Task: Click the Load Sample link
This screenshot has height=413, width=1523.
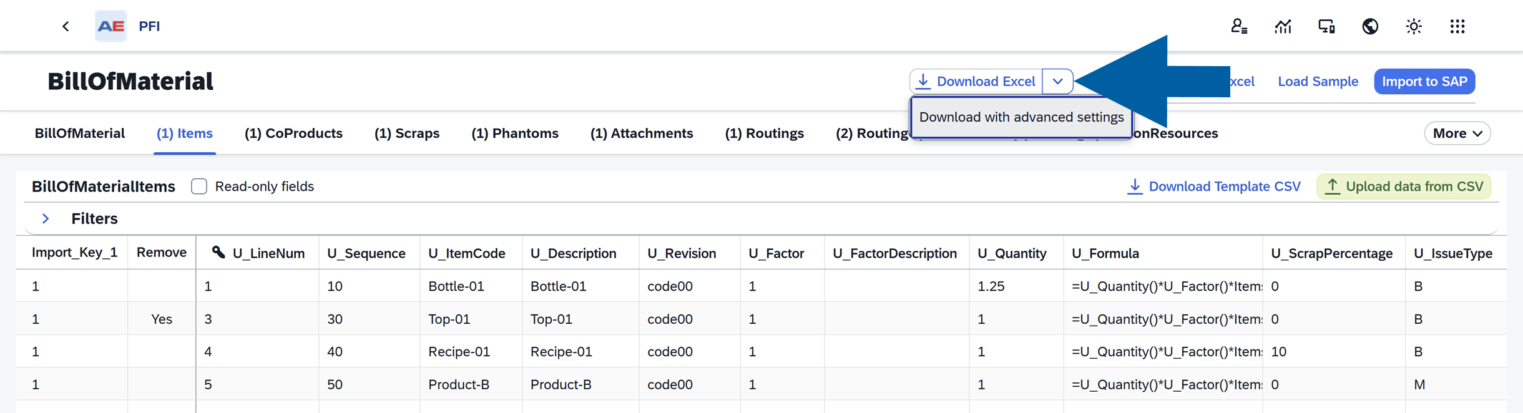Action: click(1318, 82)
